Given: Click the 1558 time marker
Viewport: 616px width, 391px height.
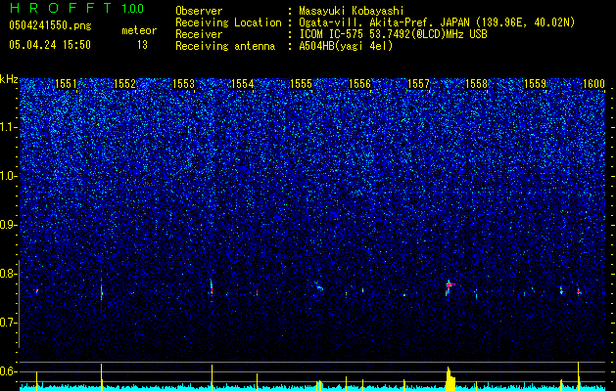Looking at the screenshot, I should click(476, 84).
